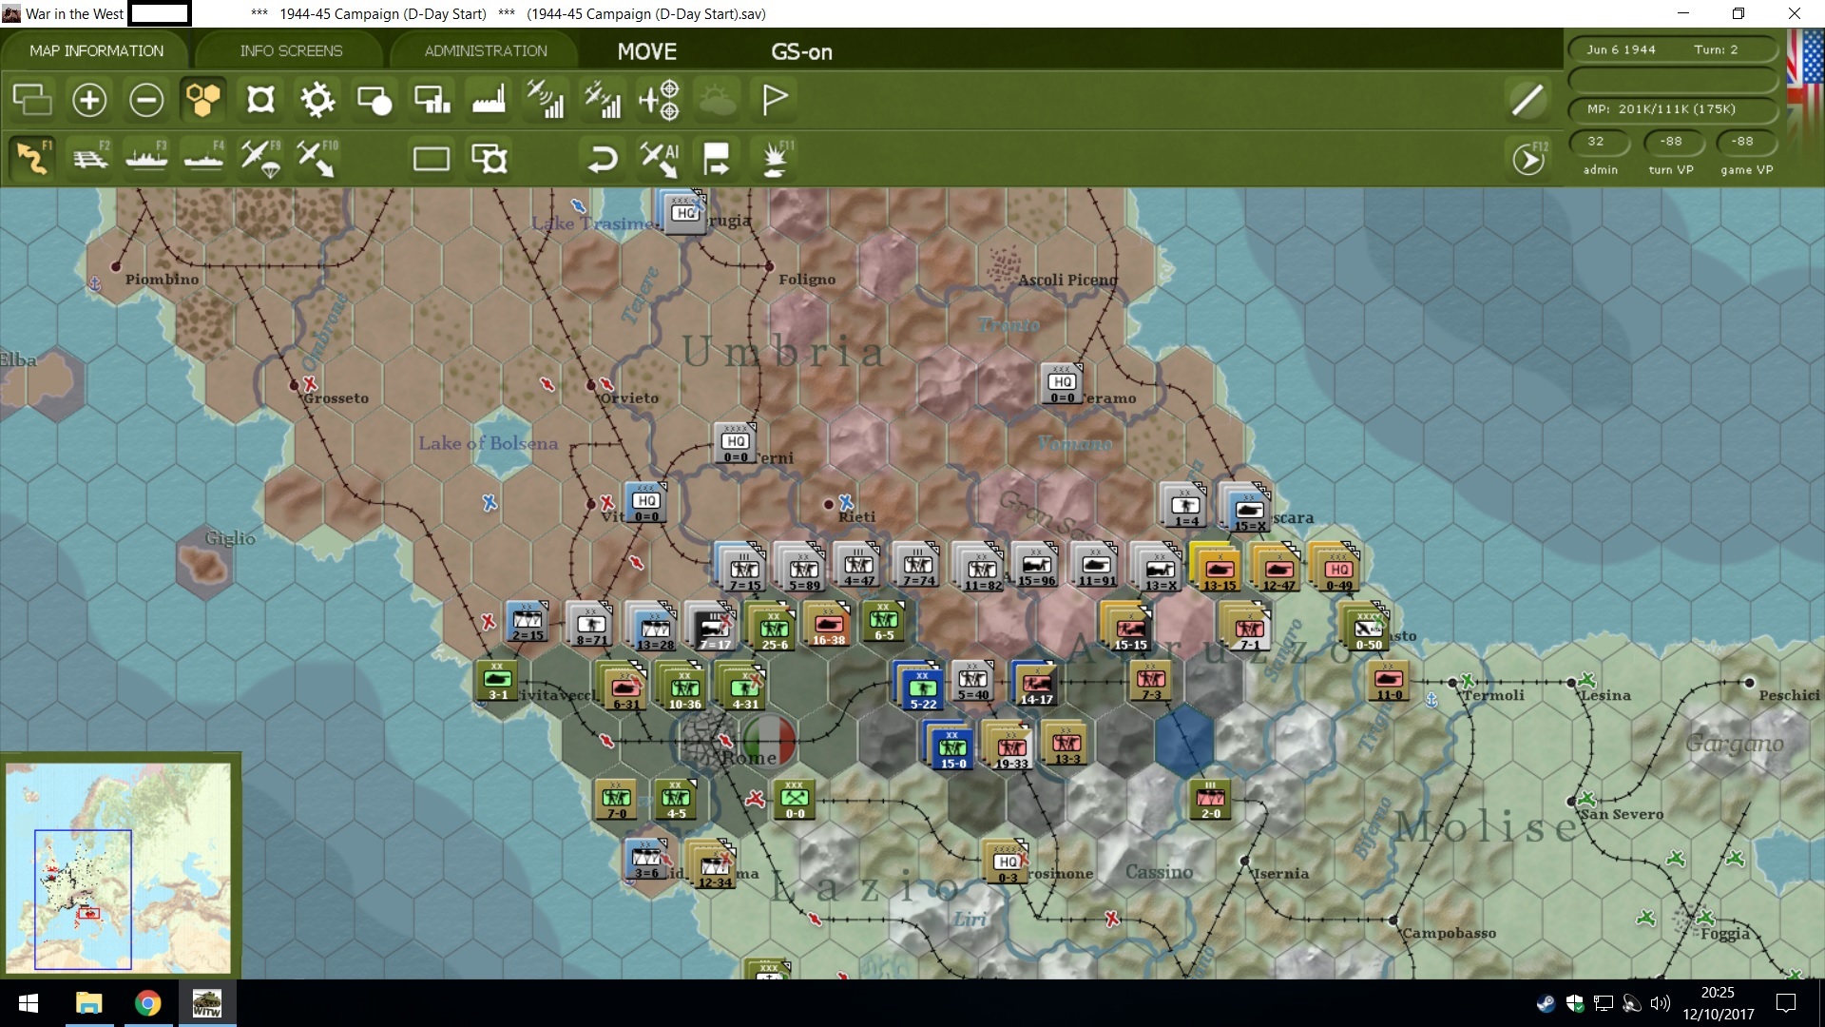Select the blue unit labeled 15-0
Viewport: 1825px width, 1027px height.
coord(952,747)
